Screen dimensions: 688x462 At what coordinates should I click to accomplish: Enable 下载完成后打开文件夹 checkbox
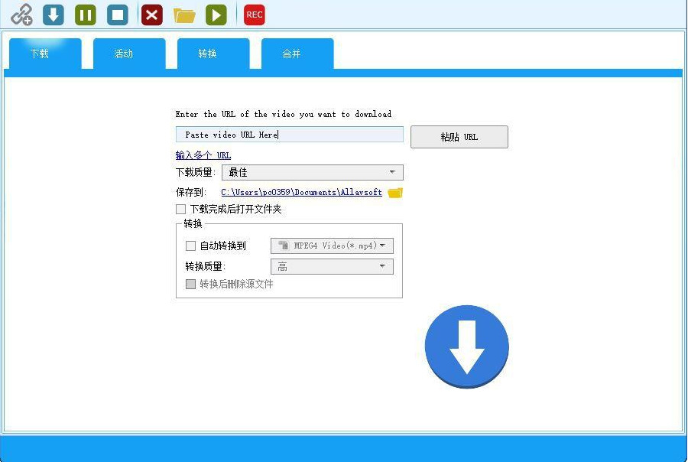point(180,209)
